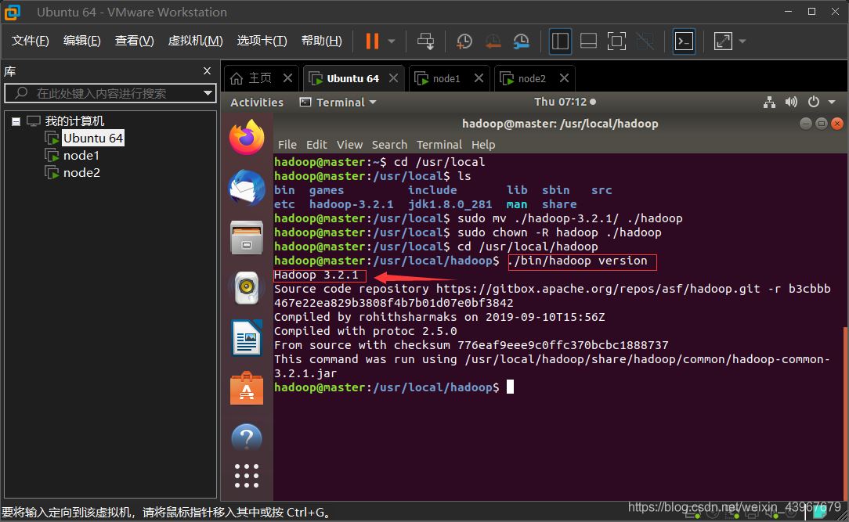849x522 pixels.
Task: Open the 虚拟机(M) menu
Action: [195, 41]
